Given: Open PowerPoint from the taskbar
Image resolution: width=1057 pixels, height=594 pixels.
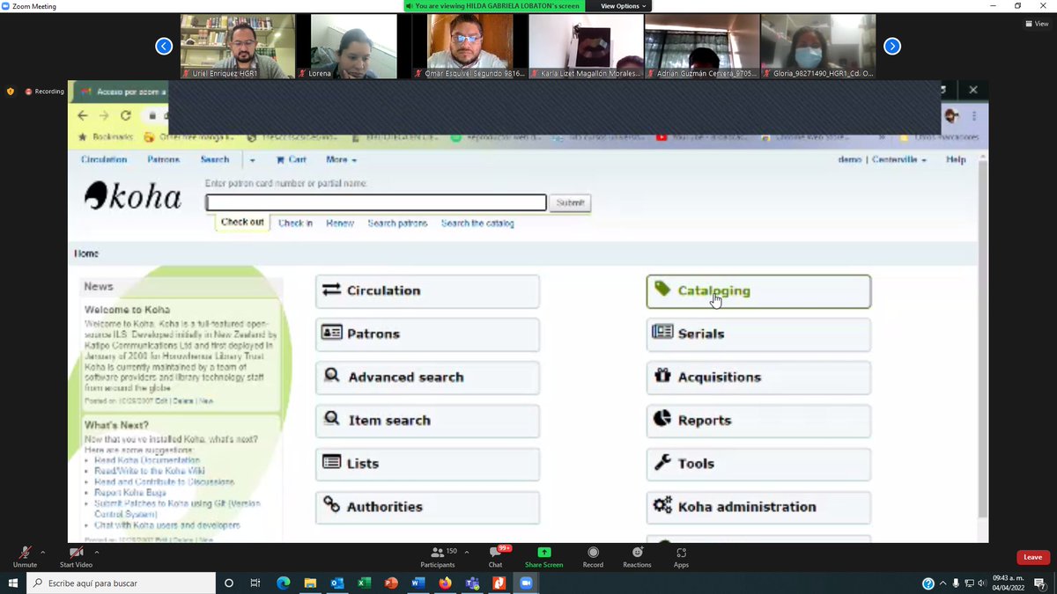Looking at the screenshot, I should pyautogui.click(x=391, y=583).
